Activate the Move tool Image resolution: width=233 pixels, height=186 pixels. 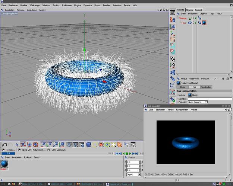tap(23, 145)
